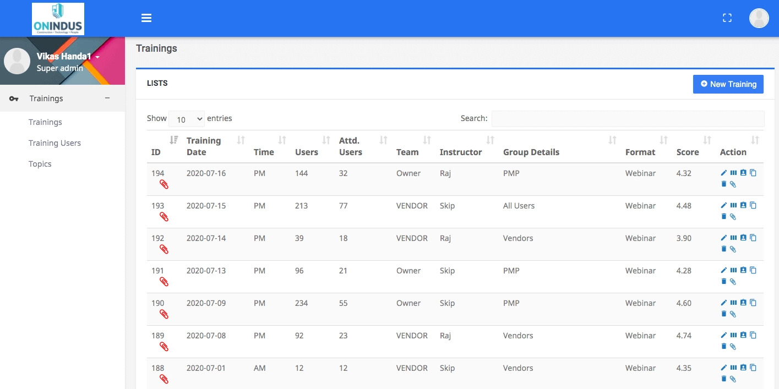This screenshot has width=779, height=389.
Task: Click the blue paperclip action icon for training 189
Action: point(733,347)
